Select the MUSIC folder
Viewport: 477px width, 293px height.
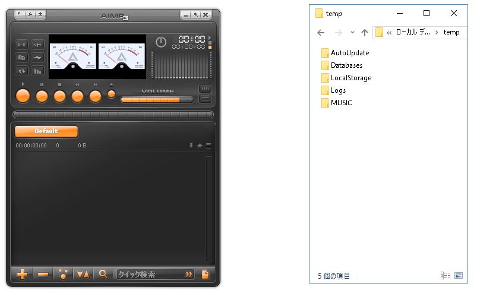[336, 103]
